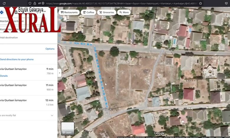Search nearby Restaurants
The image size is (230, 138).
point(69,12)
